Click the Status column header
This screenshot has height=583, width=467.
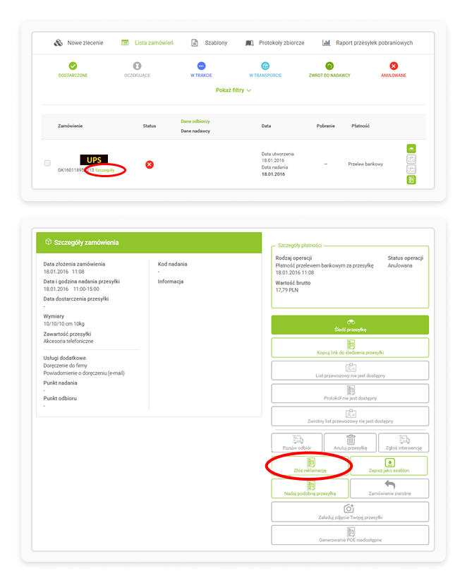coord(150,126)
